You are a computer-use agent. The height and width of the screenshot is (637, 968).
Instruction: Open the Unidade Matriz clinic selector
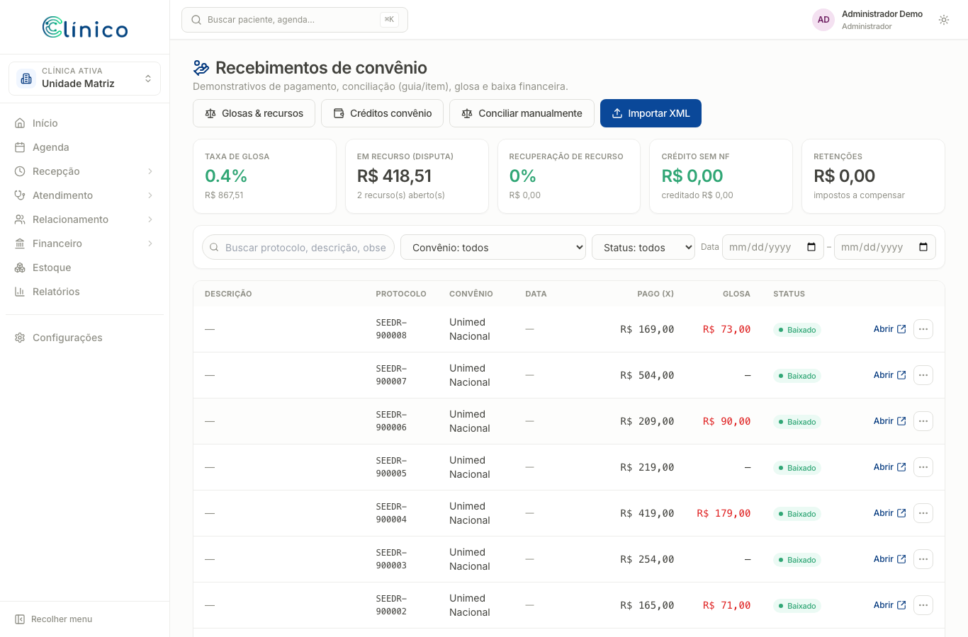(x=85, y=79)
